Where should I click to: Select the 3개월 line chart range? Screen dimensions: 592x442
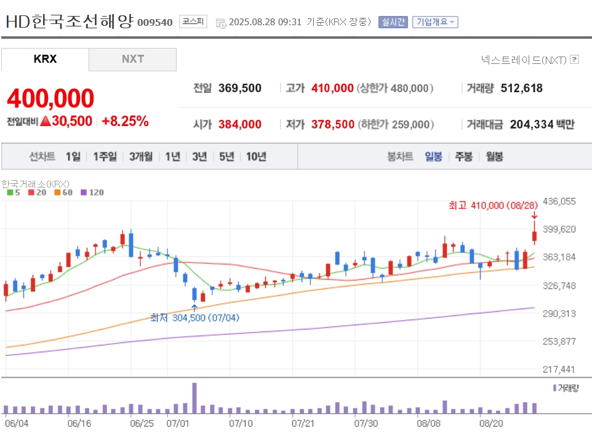pyautogui.click(x=141, y=156)
